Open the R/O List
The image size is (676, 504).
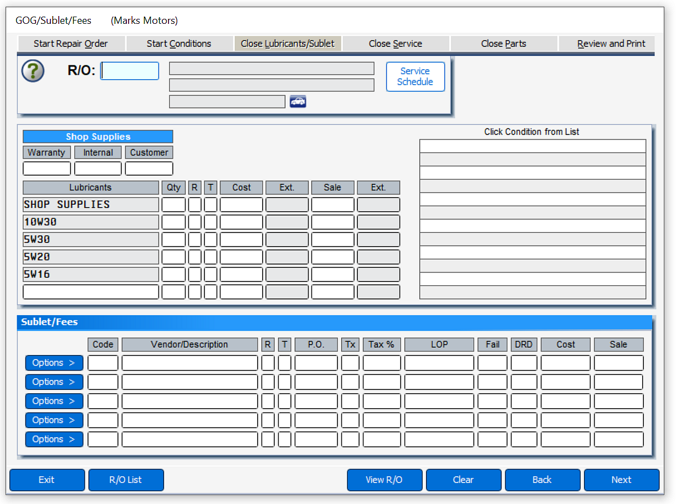[126, 480]
